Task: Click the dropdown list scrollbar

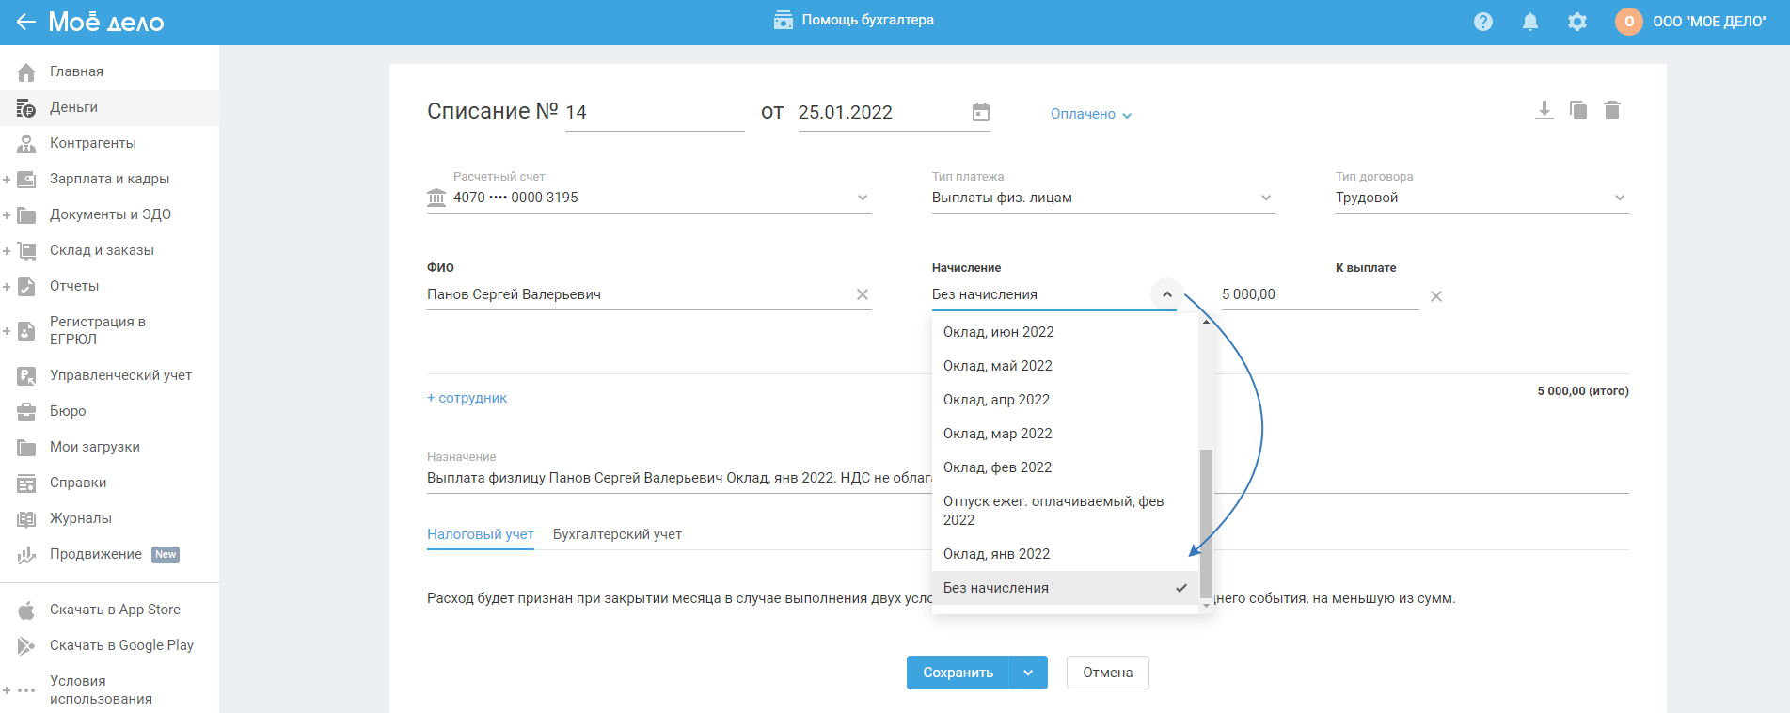Action: click(1206, 522)
